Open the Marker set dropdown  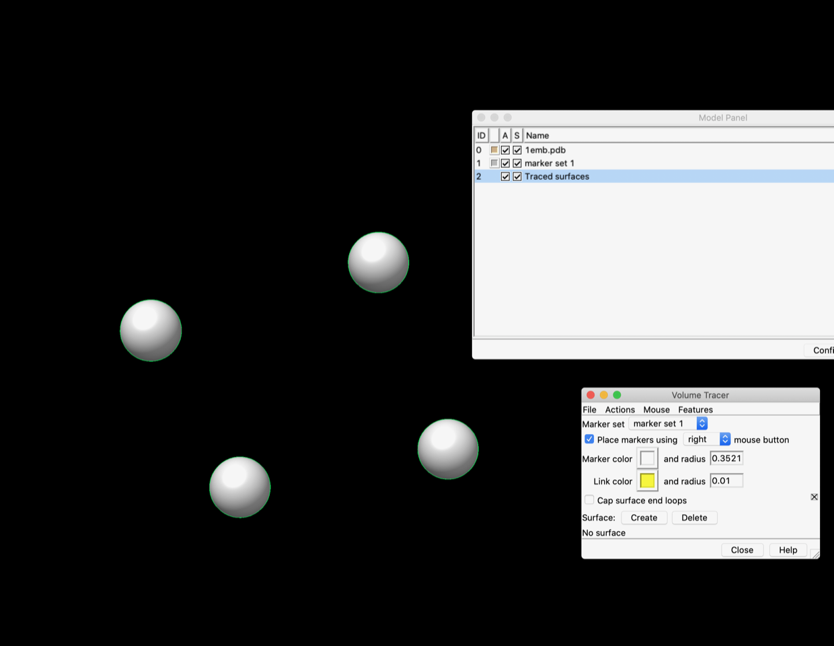click(668, 424)
